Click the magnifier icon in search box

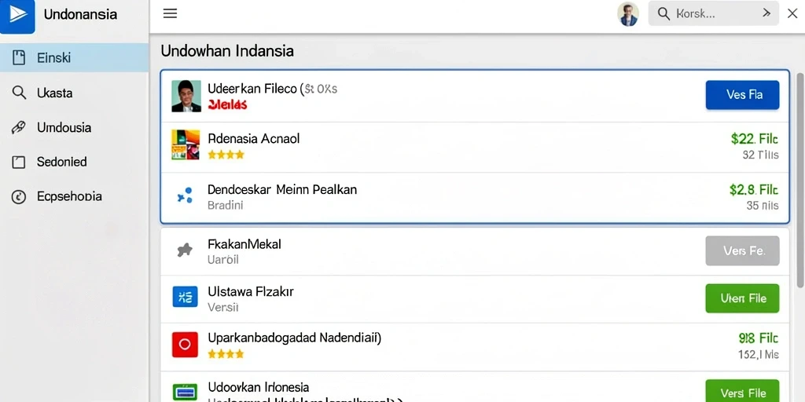tap(663, 14)
